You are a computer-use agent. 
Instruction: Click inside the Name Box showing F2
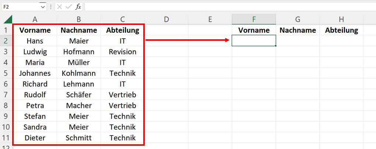tap(21, 7)
